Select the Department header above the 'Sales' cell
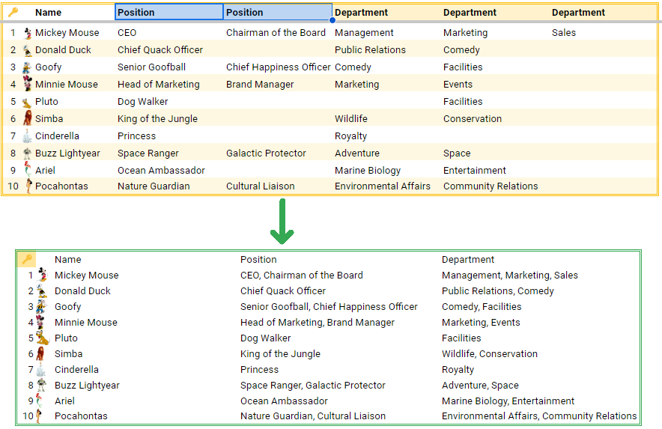662x429 pixels. point(578,12)
